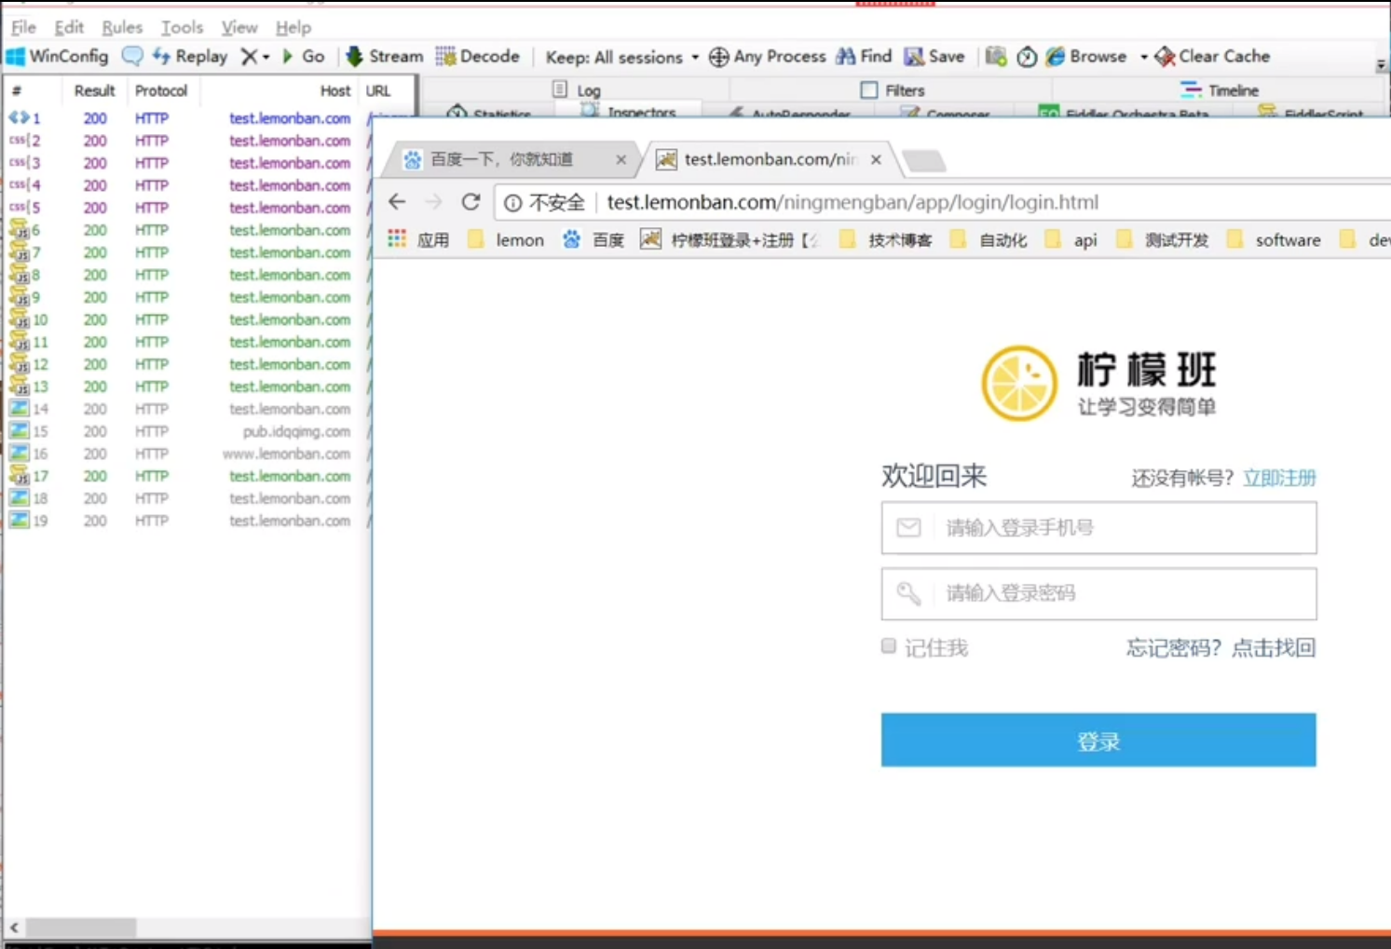
Task: Switch to the Inspectors tab
Action: pyautogui.click(x=629, y=112)
